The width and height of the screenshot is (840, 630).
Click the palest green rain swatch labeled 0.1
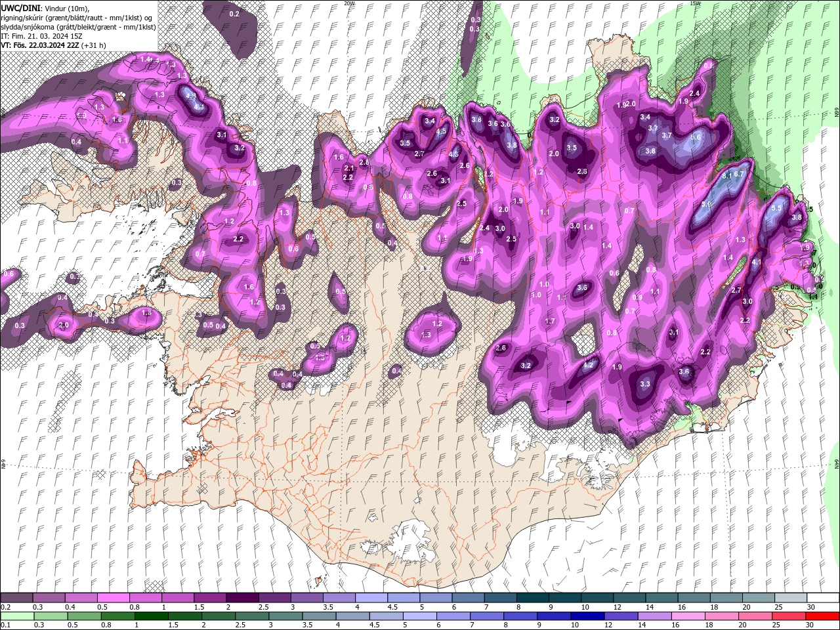tap(17, 616)
